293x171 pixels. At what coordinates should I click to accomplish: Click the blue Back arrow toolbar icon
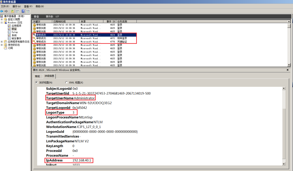point(2,11)
